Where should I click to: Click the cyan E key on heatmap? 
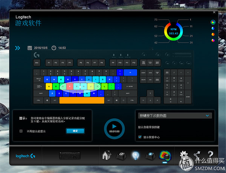(x=61, y=79)
